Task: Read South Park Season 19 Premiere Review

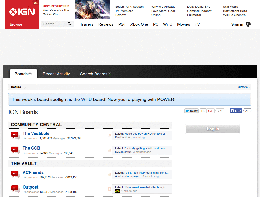Action: tap(129, 11)
